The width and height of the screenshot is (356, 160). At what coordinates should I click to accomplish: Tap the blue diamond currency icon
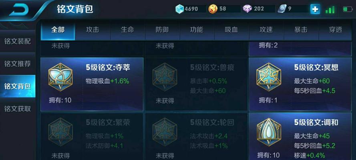pyautogui.click(x=179, y=9)
